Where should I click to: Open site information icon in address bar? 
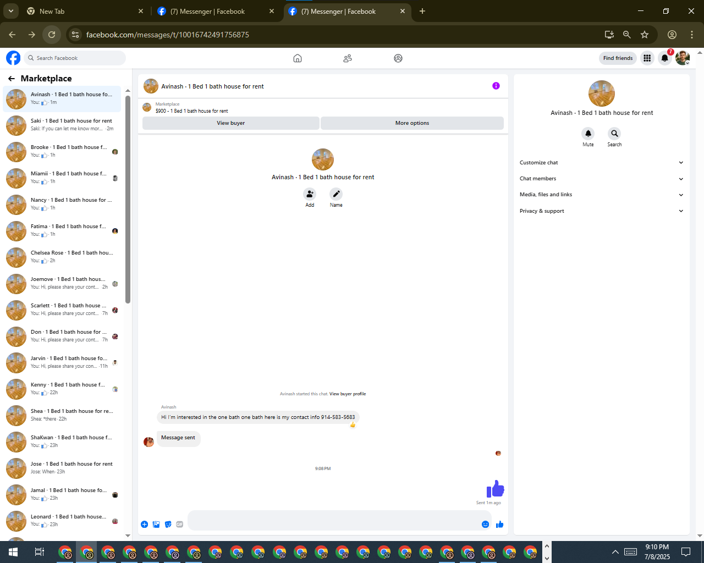pyautogui.click(x=75, y=35)
